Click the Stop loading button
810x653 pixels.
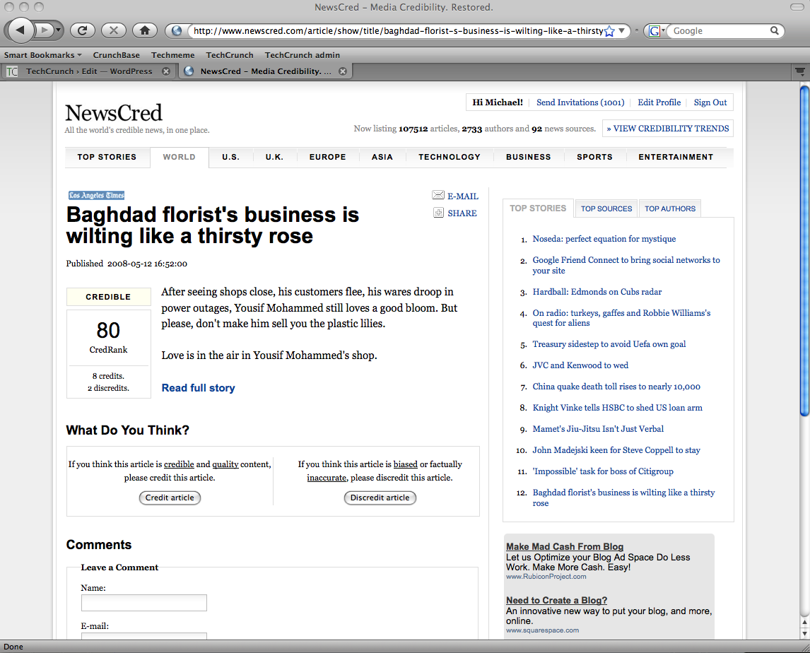coord(113,30)
